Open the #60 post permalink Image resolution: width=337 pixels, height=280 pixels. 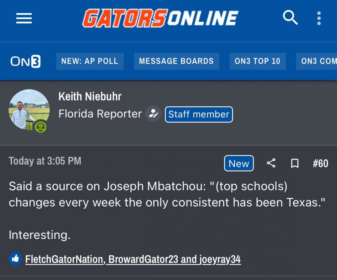pyautogui.click(x=320, y=164)
